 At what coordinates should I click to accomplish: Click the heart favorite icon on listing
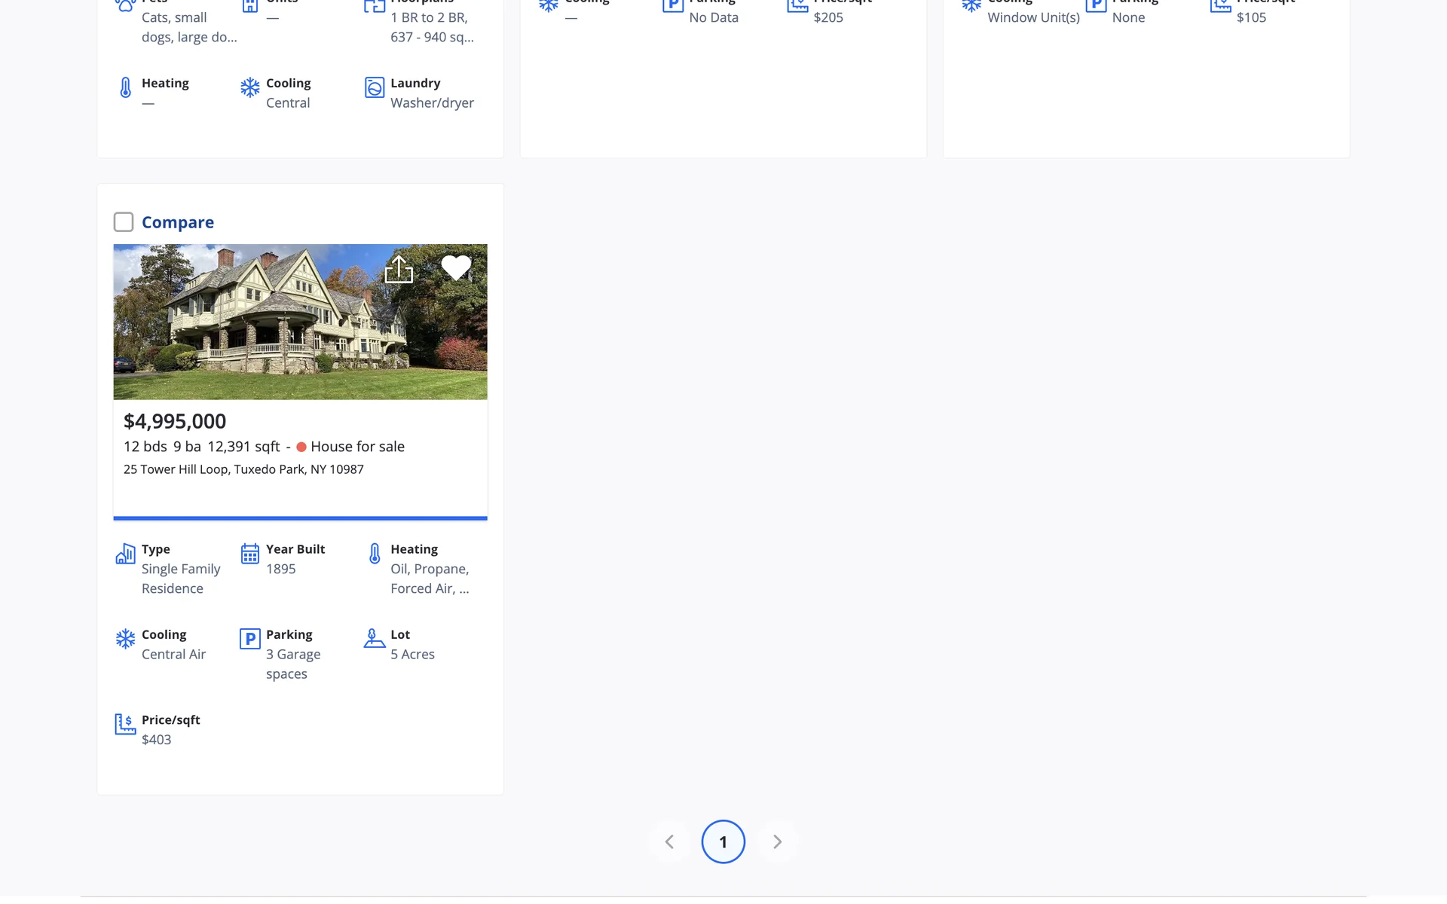(456, 267)
